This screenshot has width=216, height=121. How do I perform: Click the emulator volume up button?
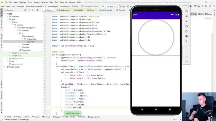[x=186, y=16]
